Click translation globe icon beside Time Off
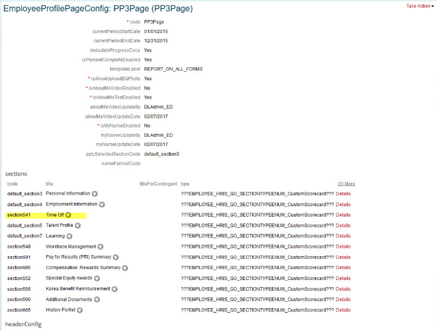This screenshot has height=331, width=437. pyautogui.click(x=68, y=215)
